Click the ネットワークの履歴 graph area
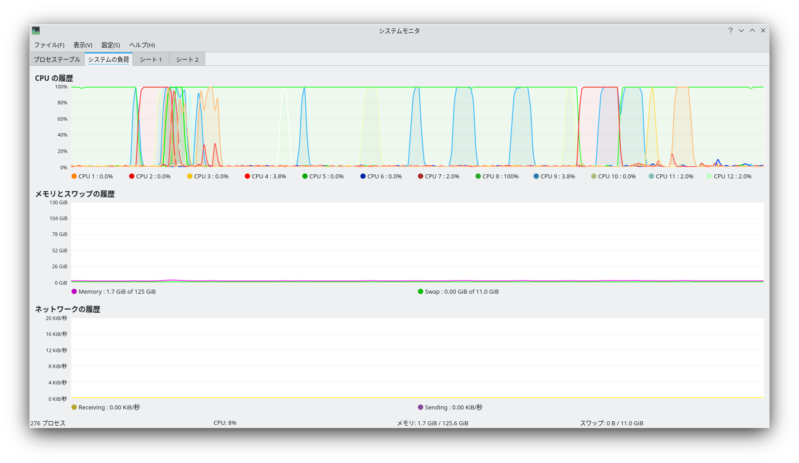 [x=417, y=358]
